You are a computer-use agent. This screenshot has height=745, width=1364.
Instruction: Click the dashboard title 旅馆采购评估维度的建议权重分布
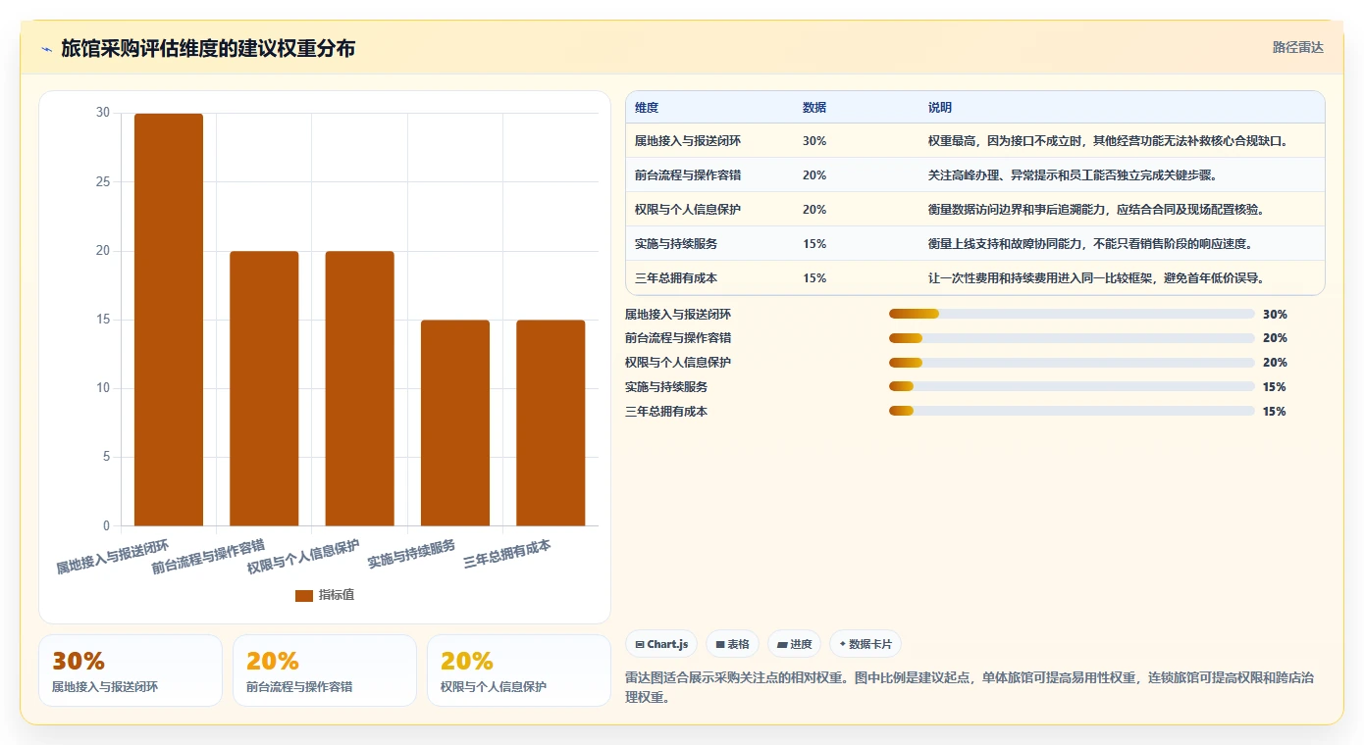point(208,49)
